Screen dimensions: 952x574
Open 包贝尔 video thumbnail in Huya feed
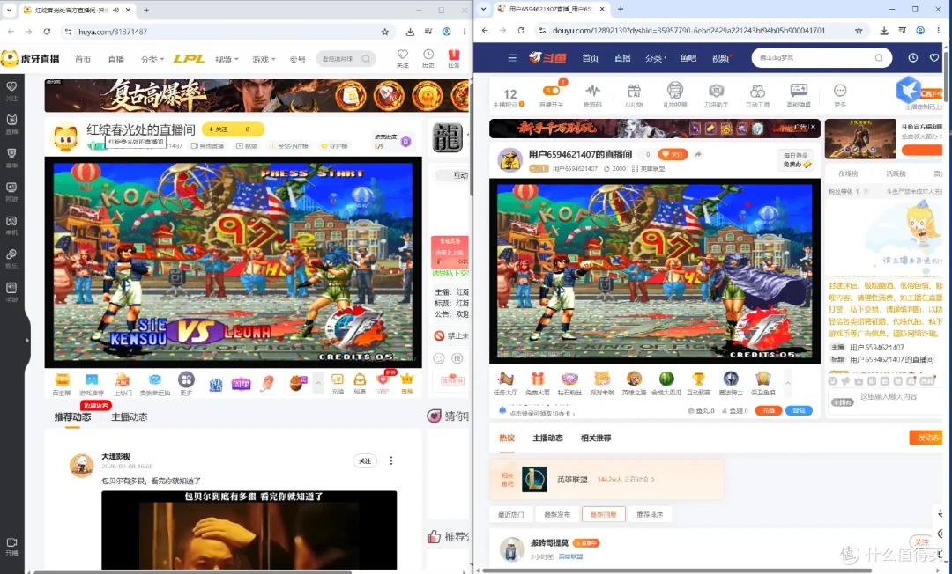[x=249, y=530]
